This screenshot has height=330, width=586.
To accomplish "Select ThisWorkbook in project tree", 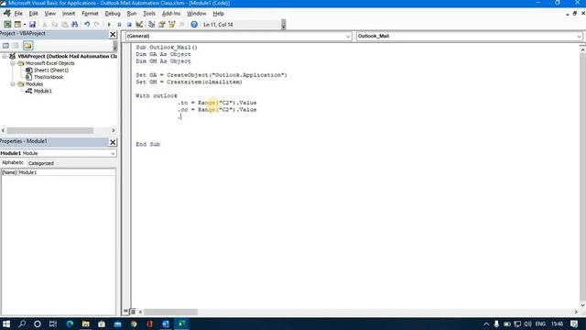I will click(x=49, y=77).
